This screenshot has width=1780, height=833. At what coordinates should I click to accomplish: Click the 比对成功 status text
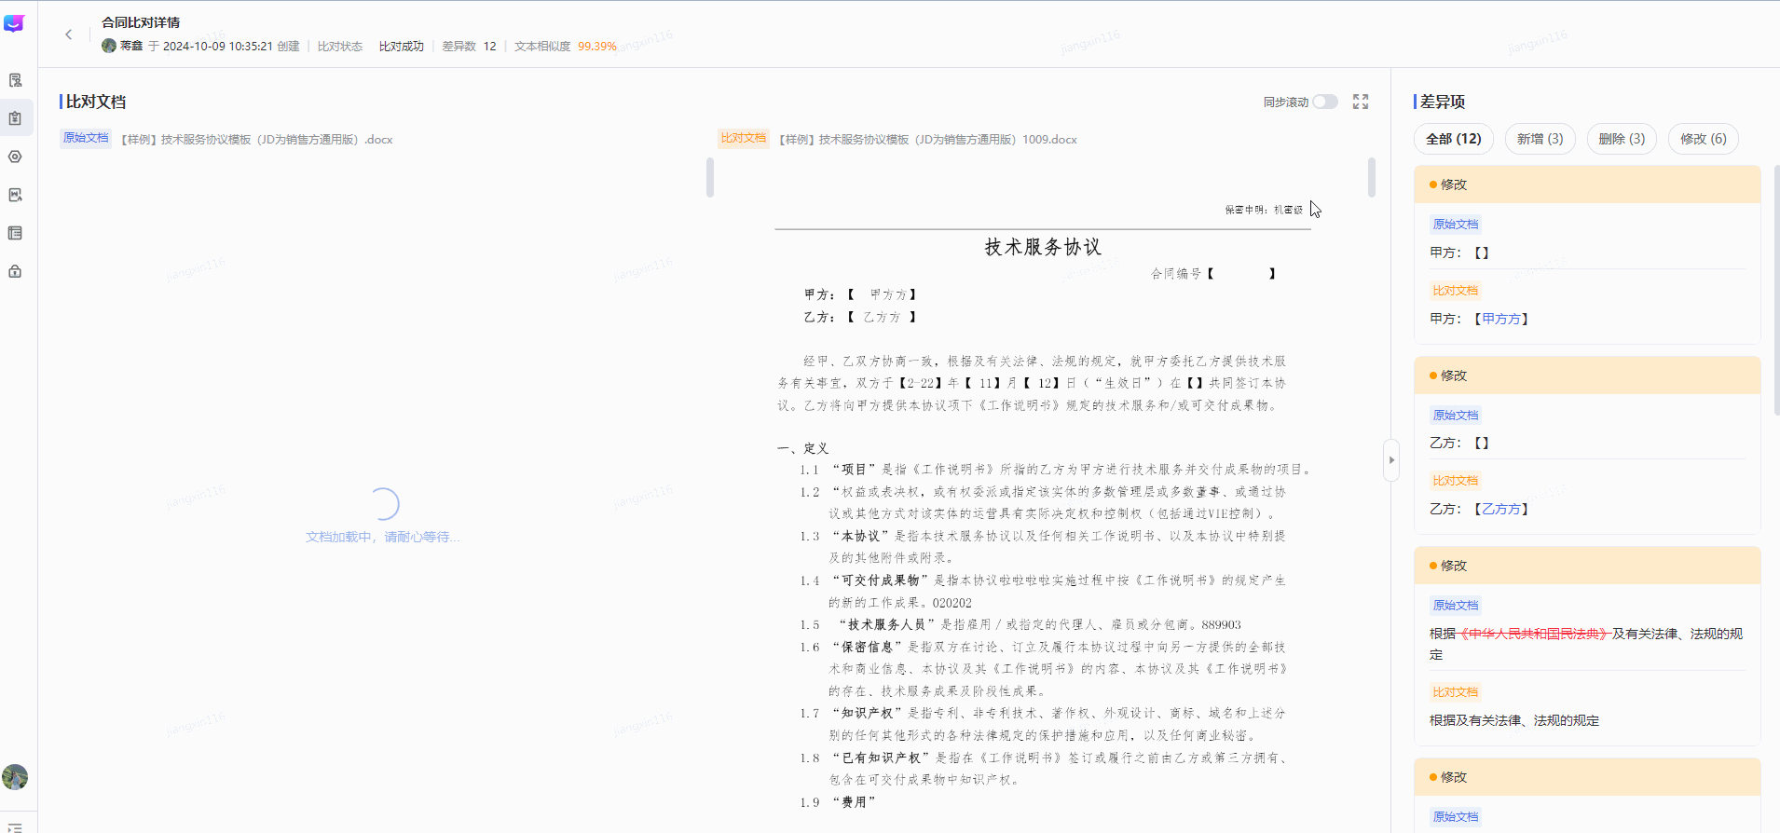coord(402,47)
